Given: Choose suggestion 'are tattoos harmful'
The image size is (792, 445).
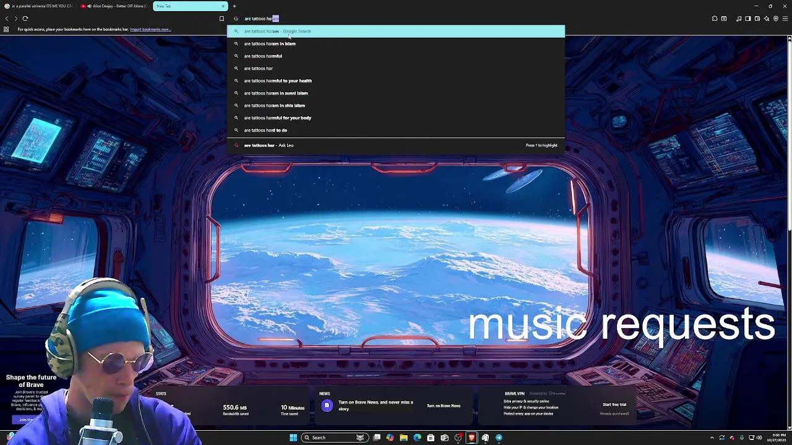Looking at the screenshot, I should pos(396,56).
